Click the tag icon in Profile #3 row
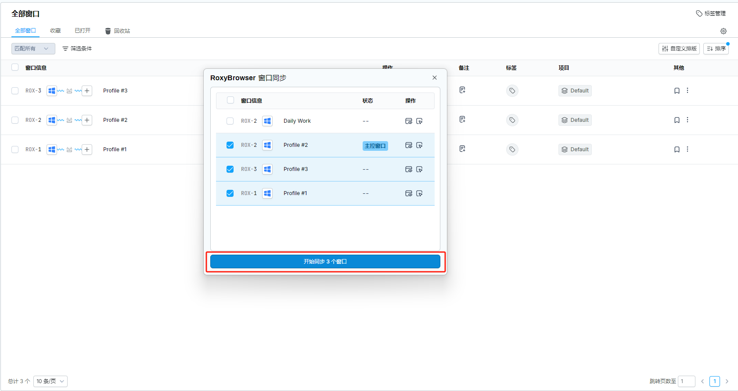The image size is (738, 391). point(512,91)
